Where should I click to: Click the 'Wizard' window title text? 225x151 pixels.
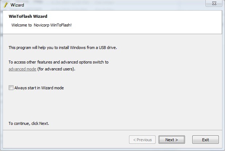[x=17, y=5]
